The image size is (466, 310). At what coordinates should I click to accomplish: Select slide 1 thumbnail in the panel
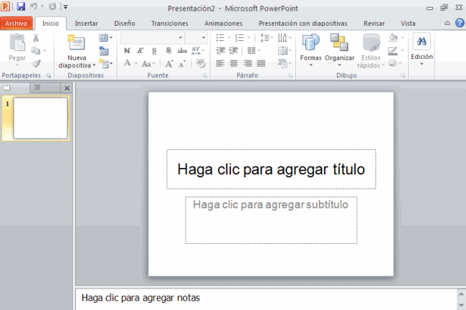40,118
